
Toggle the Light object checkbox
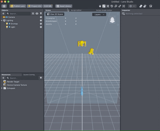click(41, 27)
